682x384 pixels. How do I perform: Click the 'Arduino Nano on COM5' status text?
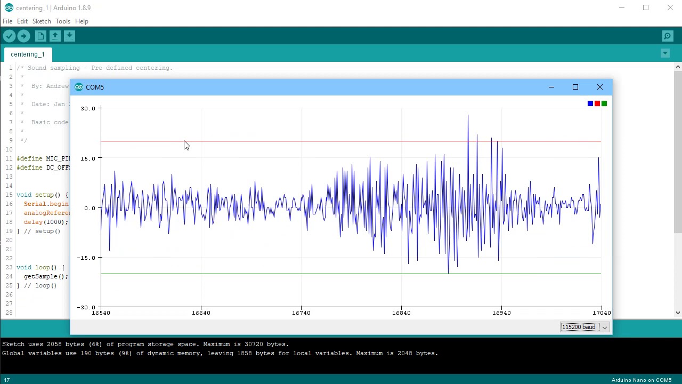pos(642,380)
